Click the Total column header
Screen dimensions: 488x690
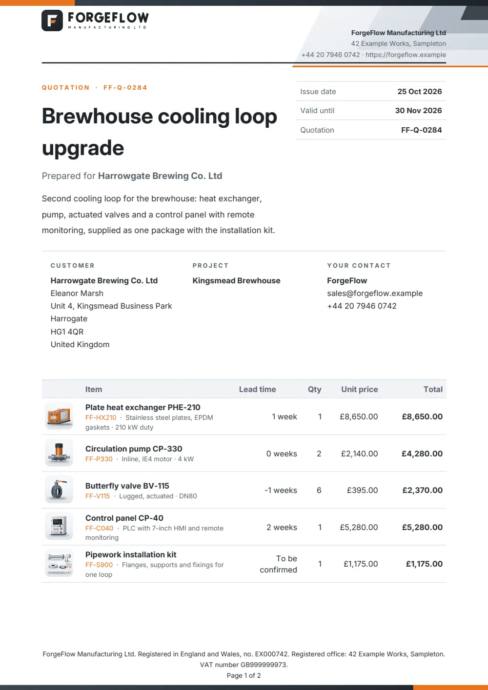tap(433, 389)
